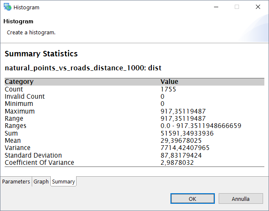Screen dimensions: 269x211
Task: Click the Maximum value 917,35119487
Action: pyautogui.click(x=183, y=111)
